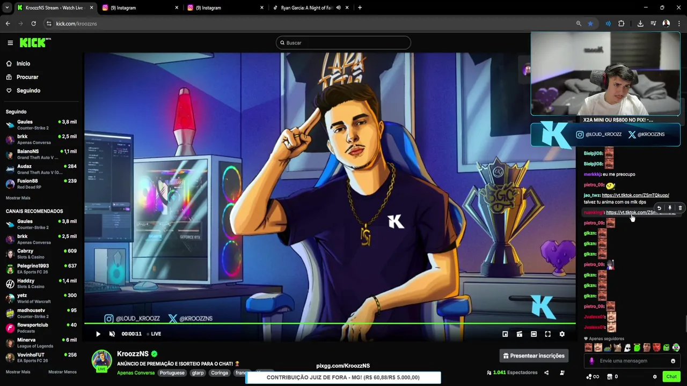The width and height of the screenshot is (687, 386).
Task: Open Fusion88 followed channel
Action: pos(41,184)
